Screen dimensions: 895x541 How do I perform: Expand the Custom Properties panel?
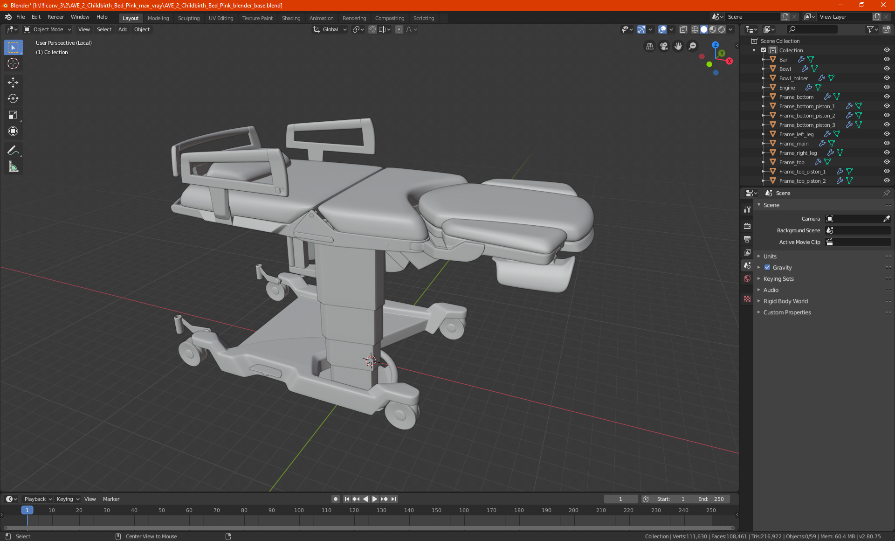[x=787, y=312]
